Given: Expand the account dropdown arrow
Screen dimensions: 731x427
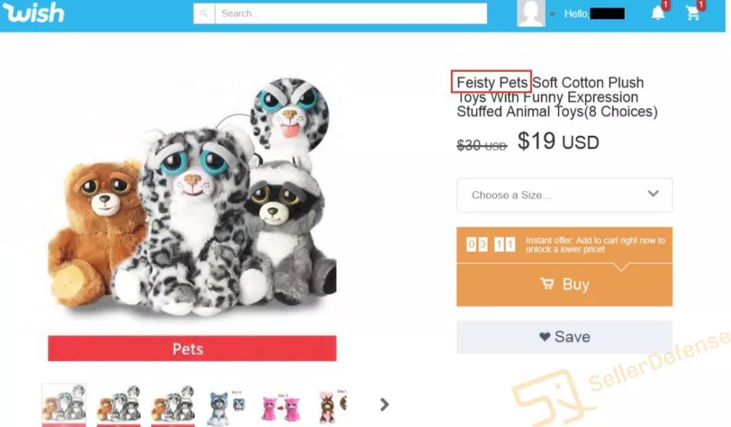Looking at the screenshot, I should [552, 14].
